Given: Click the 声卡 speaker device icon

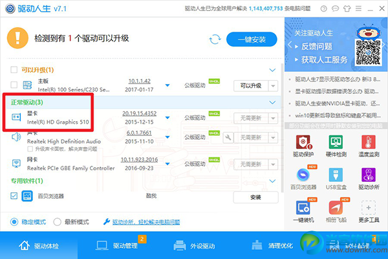Looking at the screenshot, I should coord(16,137).
